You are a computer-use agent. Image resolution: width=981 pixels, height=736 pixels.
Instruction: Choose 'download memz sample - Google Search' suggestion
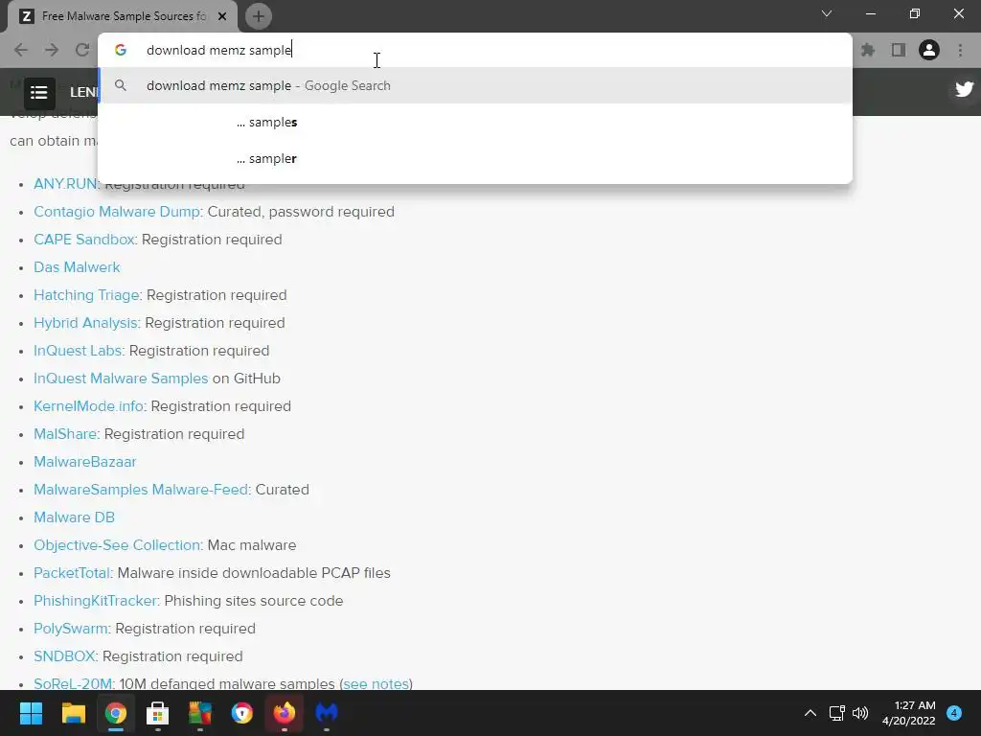pos(475,85)
